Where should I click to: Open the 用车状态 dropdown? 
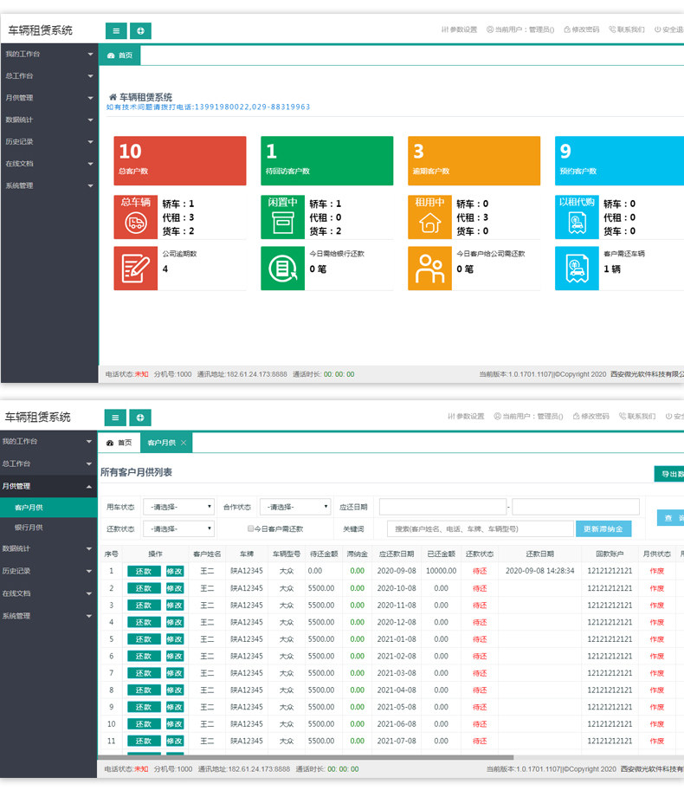[x=179, y=507]
